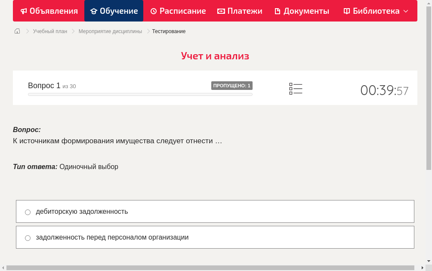Click the clock icon beside Расписание
The width and height of the screenshot is (432, 271).
(153, 11)
